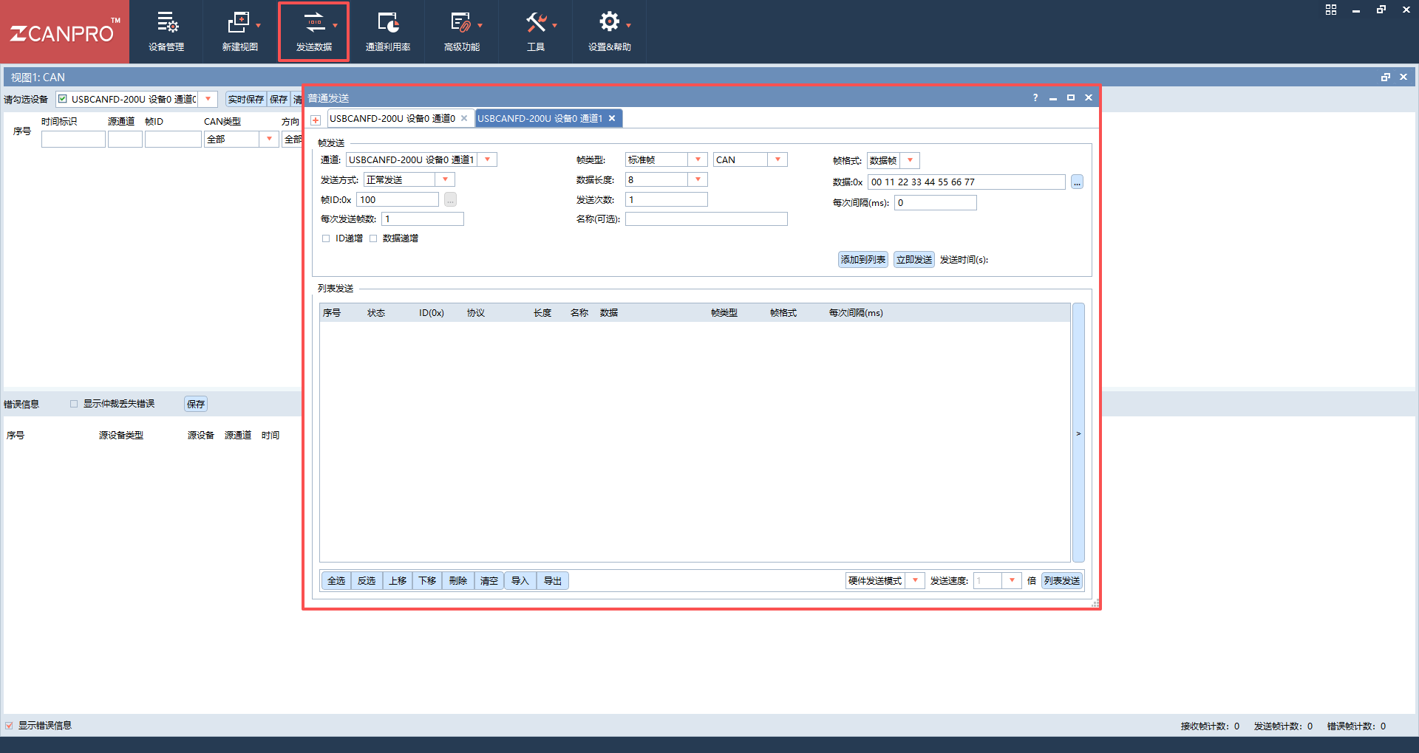Click the 立即发送 button
This screenshot has height=753, width=1419.
point(913,260)
